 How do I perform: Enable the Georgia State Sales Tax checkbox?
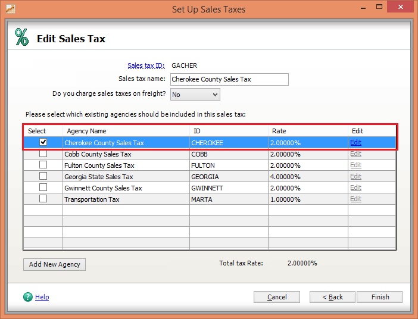(x=43, y=177)
